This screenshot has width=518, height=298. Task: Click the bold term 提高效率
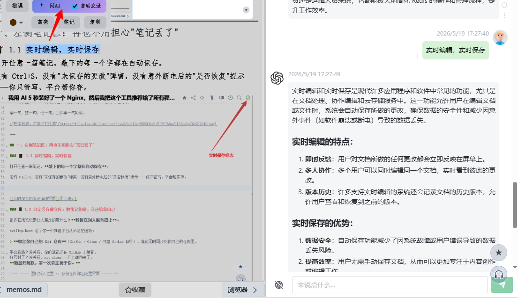(x=318, y=262)
